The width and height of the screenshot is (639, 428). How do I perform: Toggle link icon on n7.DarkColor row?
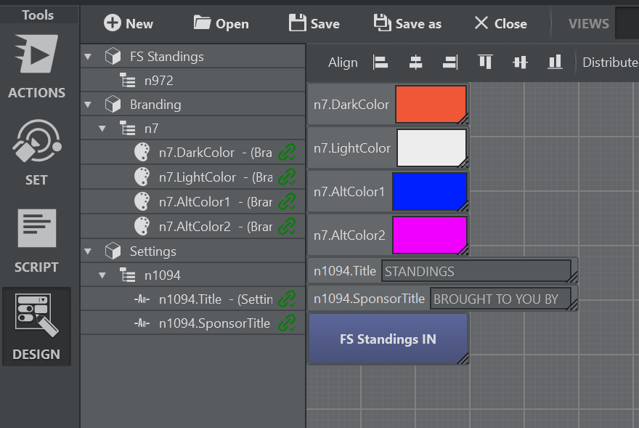[x=288, y=153]
